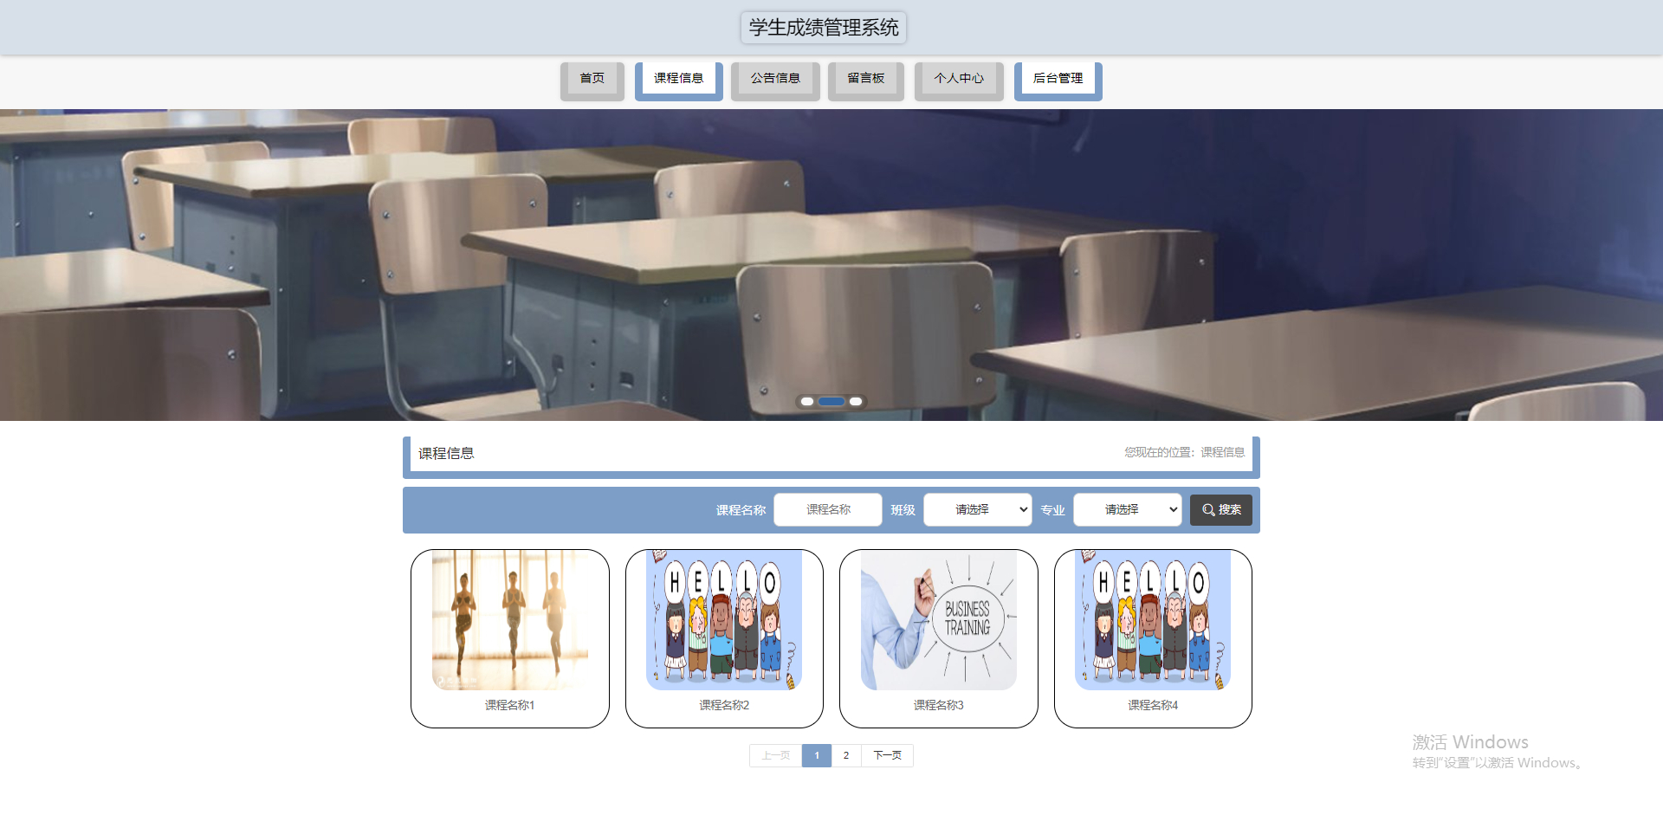1663x815 pixels.
Task: Click the 班级 dropdown chevron arrow
Action: pos(1022,510)
